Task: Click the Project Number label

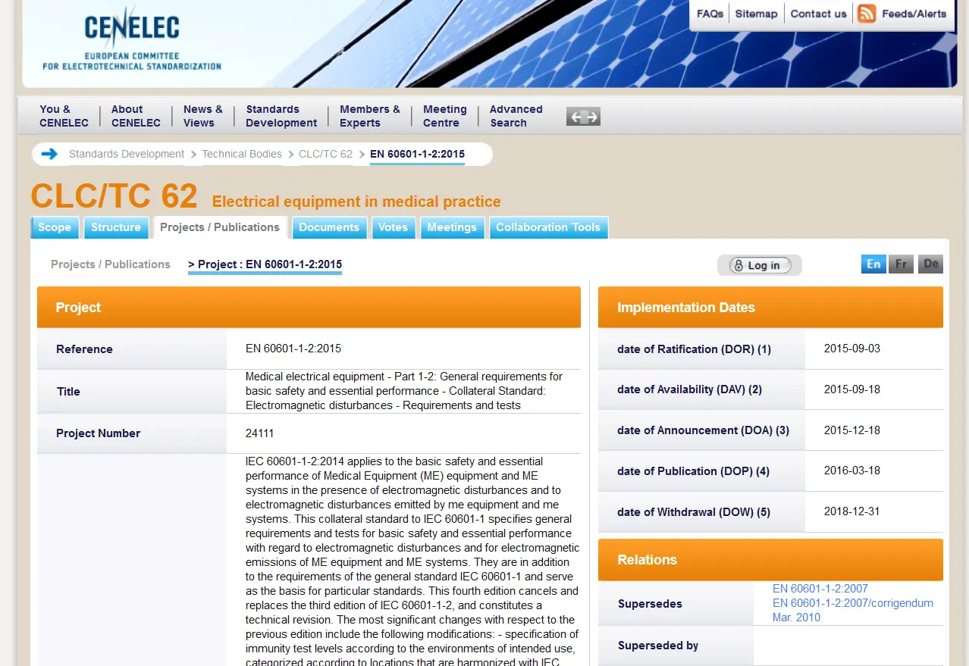Action: coord(99,433)
